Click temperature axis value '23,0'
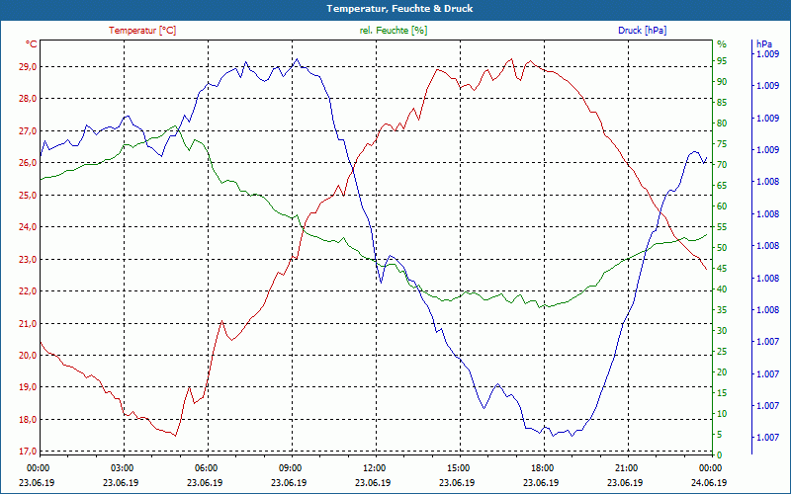The width and height of the screenshot is (791, 494). coord(29,259)
